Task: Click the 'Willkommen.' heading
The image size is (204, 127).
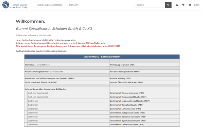Action: point(31,21)
